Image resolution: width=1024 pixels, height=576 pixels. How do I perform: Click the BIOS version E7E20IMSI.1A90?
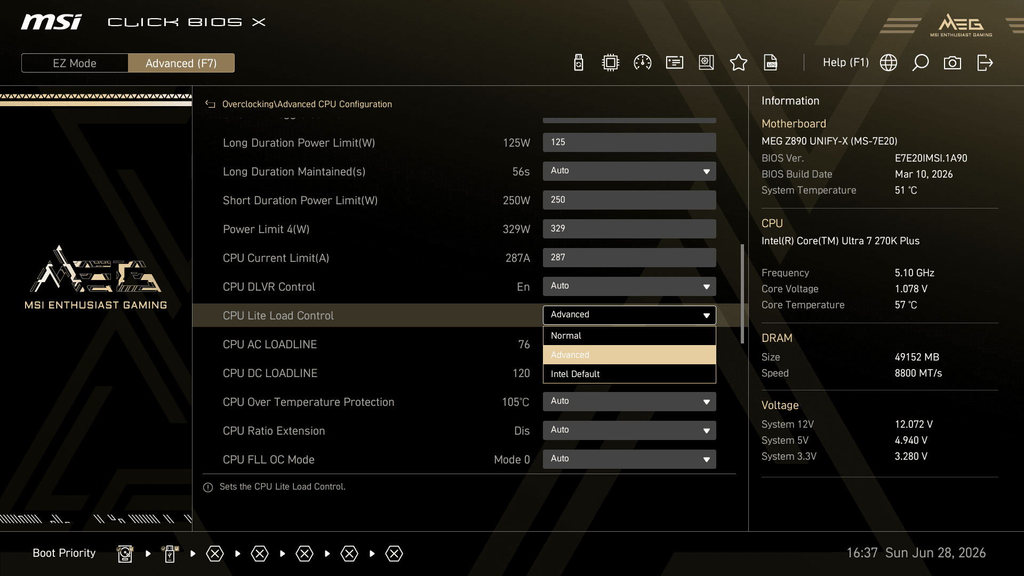[931, 158]
